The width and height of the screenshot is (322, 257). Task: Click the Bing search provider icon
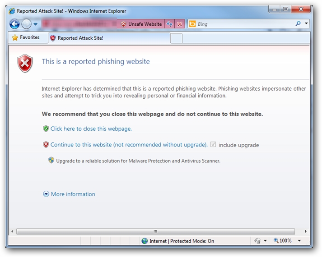(192, 24)
